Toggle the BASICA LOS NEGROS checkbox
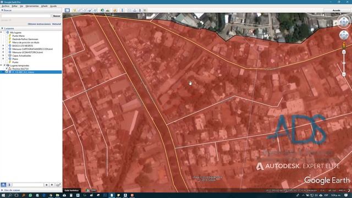352x198 pixels. coord(7,46)
